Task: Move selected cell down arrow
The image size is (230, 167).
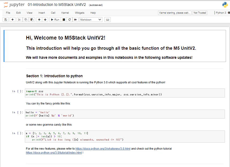Action: click(x=45, y=20)
